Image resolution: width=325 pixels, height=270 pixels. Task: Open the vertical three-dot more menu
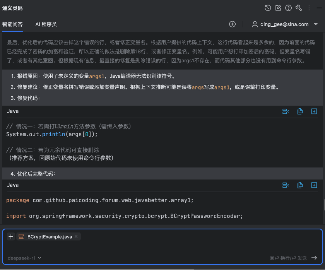click(x=309, y=8)
